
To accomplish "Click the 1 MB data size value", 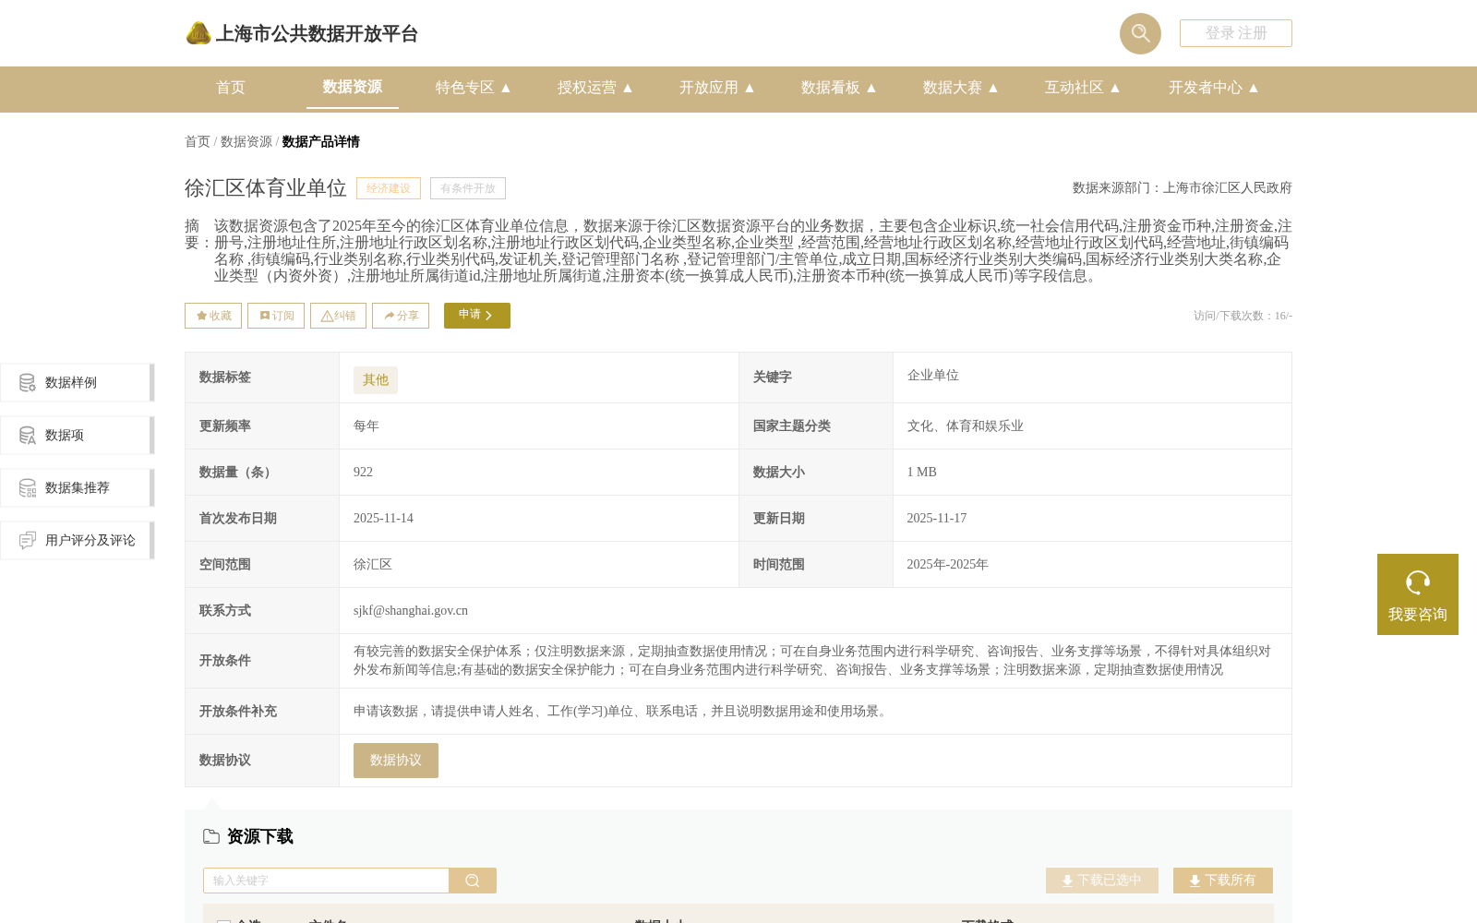I will [922, 473].
